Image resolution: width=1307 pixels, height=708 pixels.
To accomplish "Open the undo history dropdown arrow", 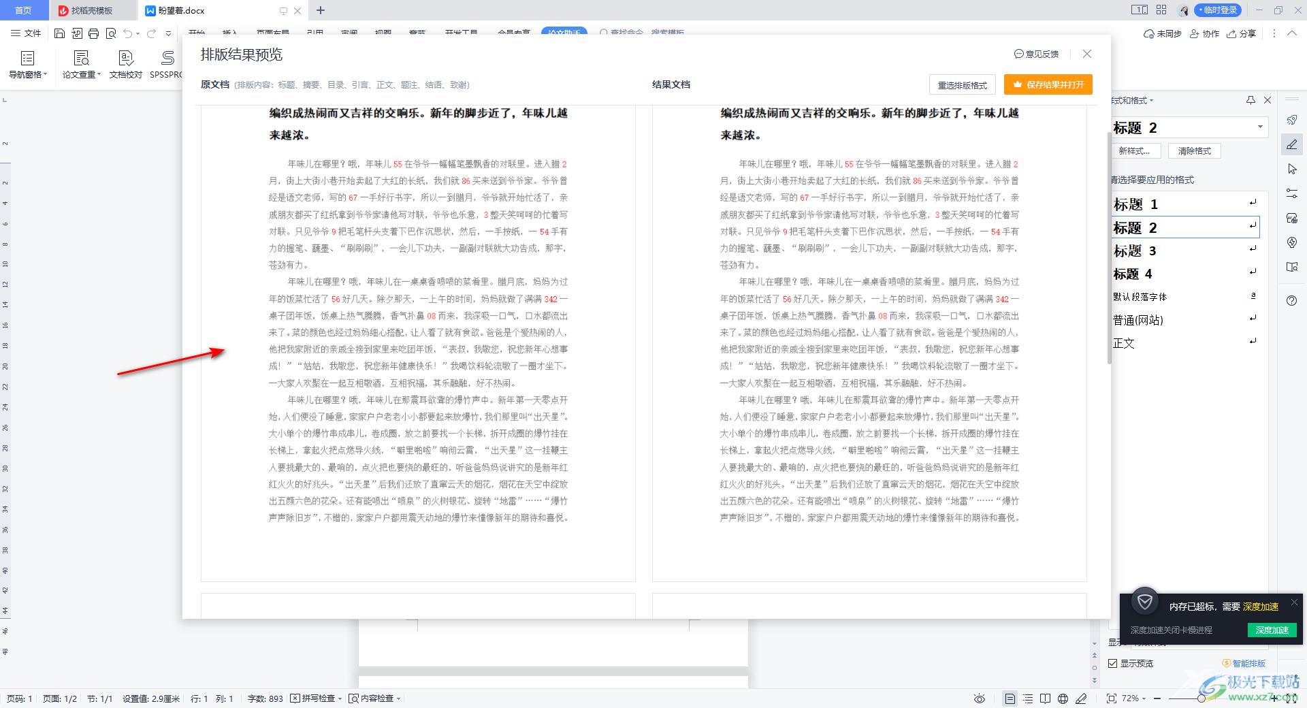I will tap(138, 33).
